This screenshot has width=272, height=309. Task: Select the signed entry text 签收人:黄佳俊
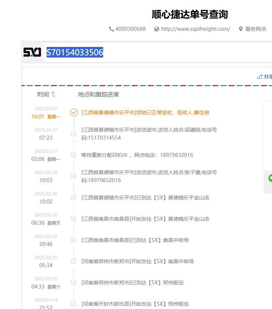point(193,113)
